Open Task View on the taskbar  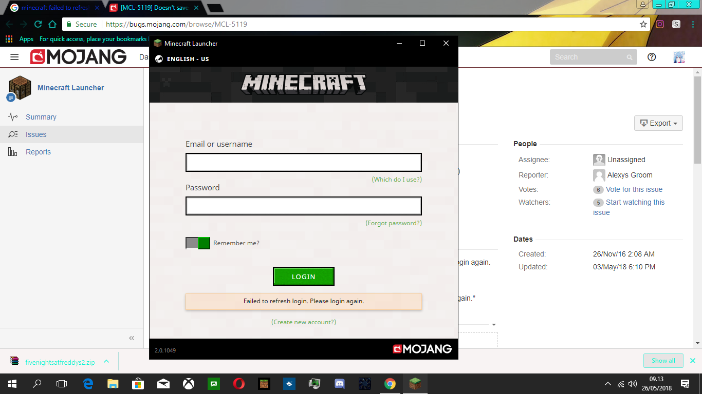point(62,383)
